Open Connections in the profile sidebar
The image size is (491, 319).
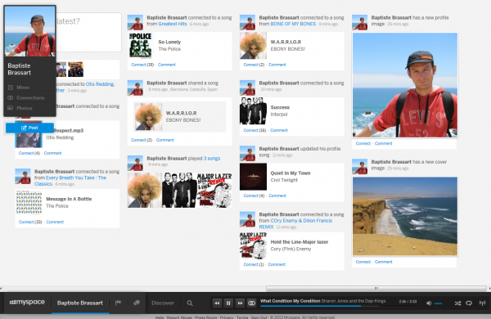[29, 97]
